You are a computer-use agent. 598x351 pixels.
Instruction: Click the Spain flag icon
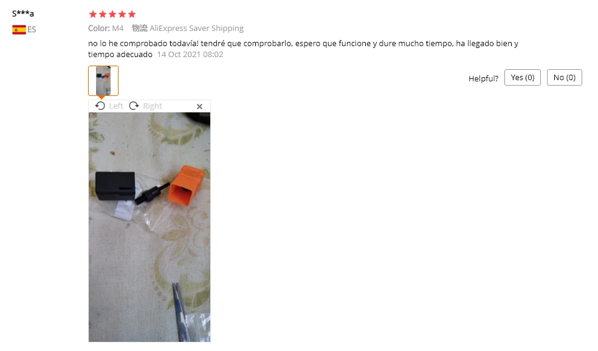point(19,30)
